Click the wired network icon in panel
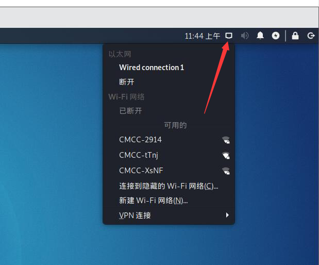The width and height of the screenshot is (319, 265). point(229,36)
